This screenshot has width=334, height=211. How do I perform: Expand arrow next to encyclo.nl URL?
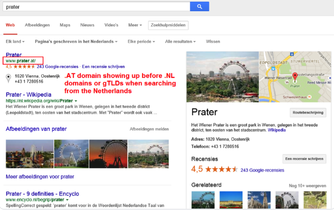pyautogui.click(x=67, y=200)
